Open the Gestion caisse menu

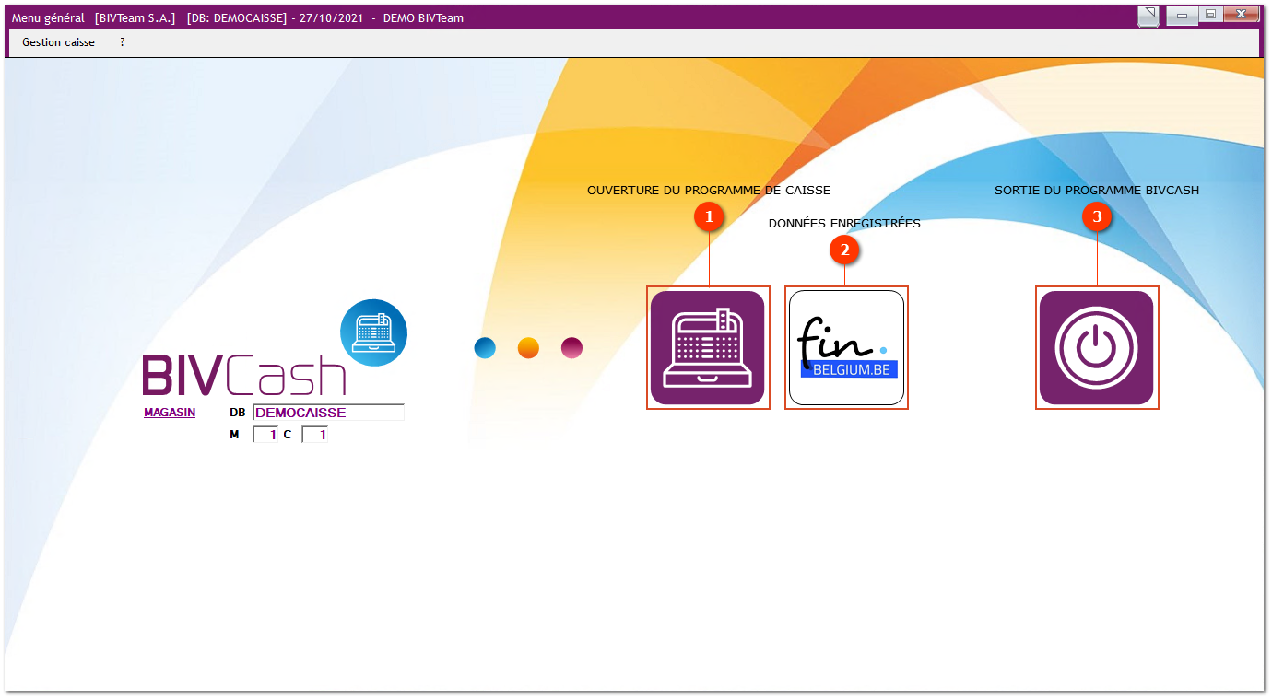pos(58,42)
